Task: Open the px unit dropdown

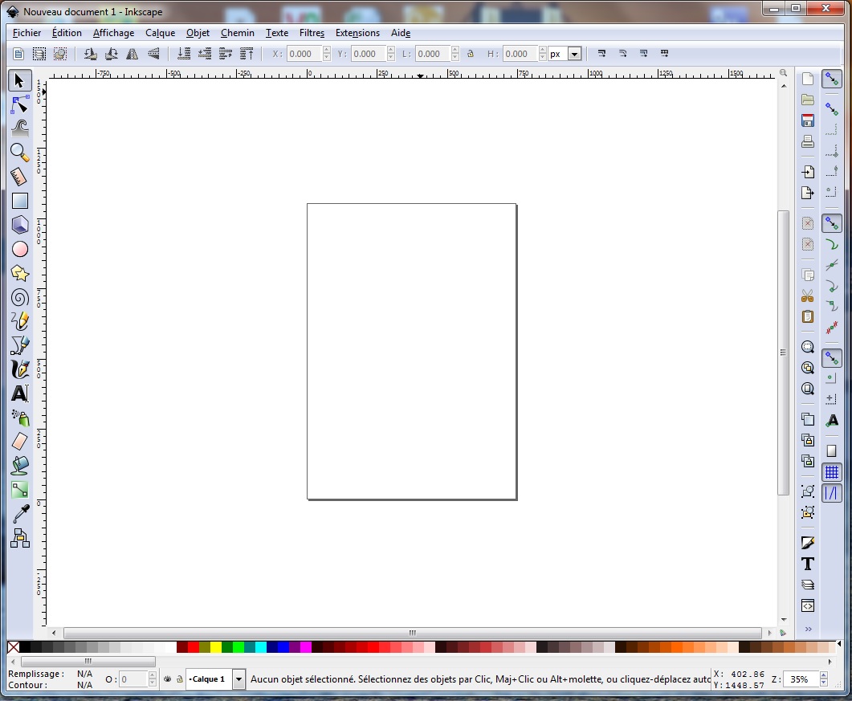Action: pyautogui.click(x=575, y=54)
